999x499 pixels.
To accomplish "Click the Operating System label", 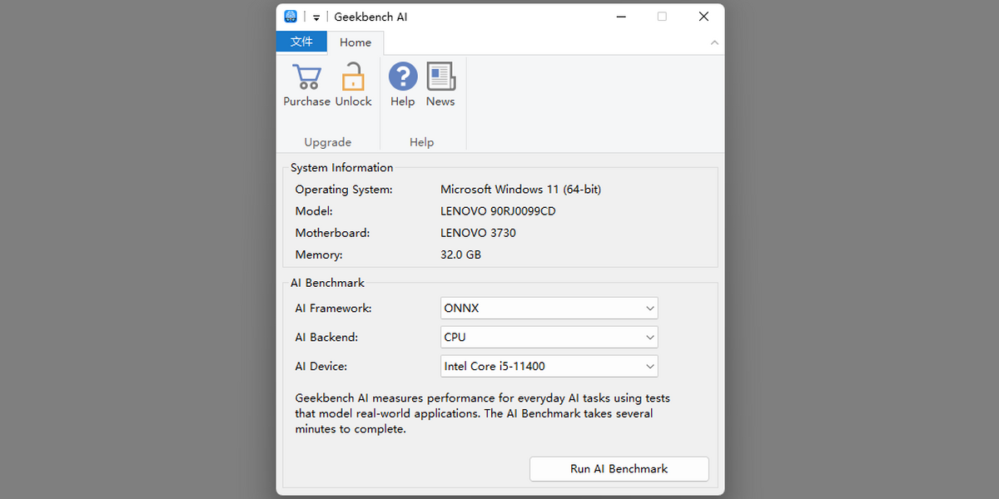I will click(344, 190).
